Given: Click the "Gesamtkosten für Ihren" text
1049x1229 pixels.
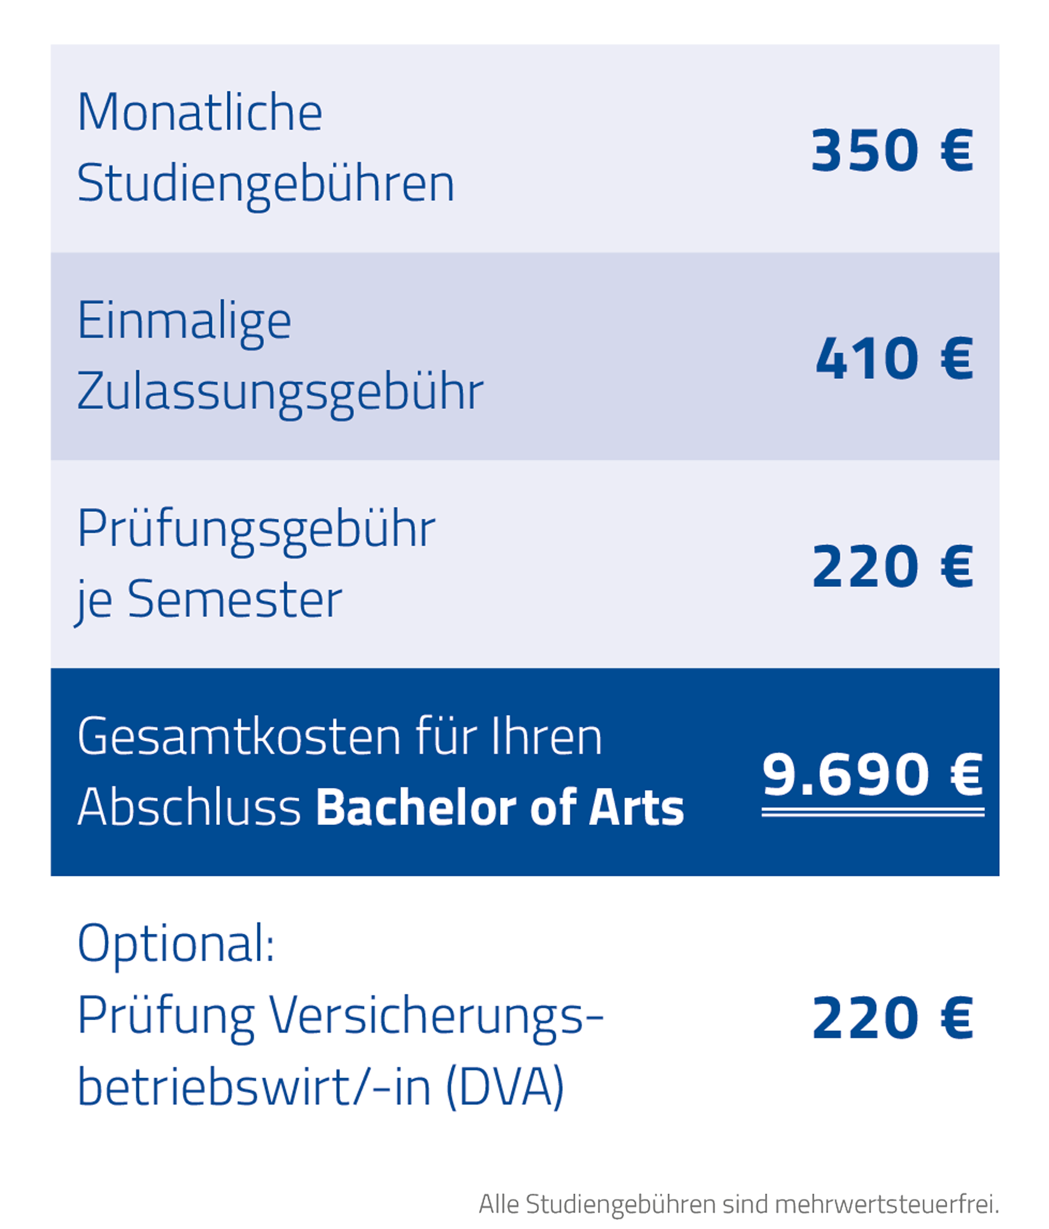Looking at the screenshot, I should coord(340,736).
